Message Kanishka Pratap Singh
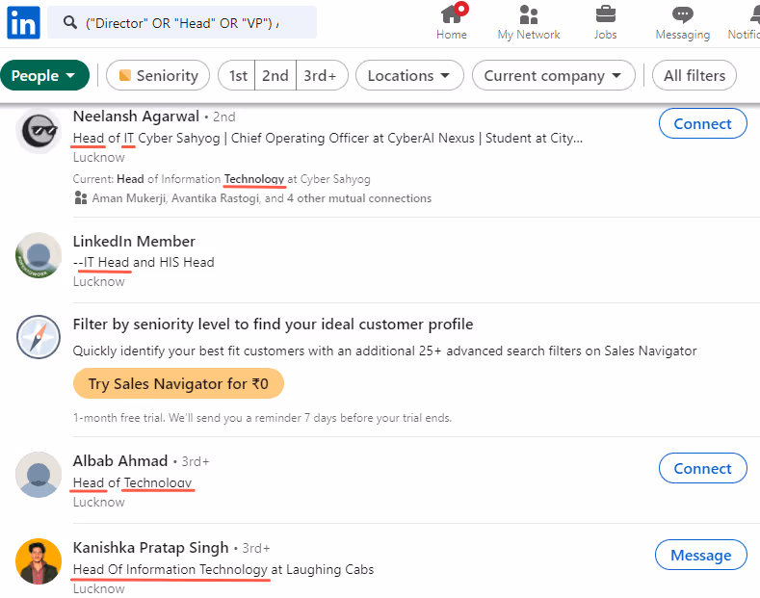Image resolution: width=760 pixels, height=598 pixels. point(701,555)
